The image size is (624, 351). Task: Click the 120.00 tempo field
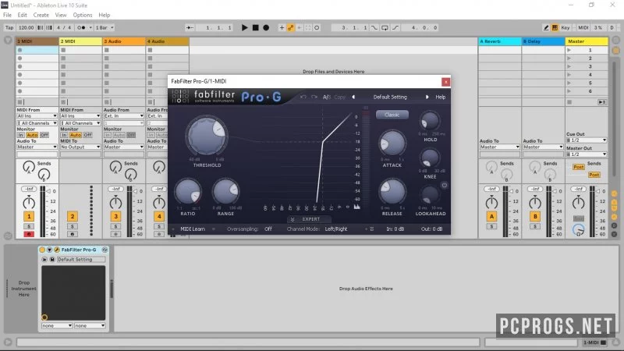[x=26, y=27]
